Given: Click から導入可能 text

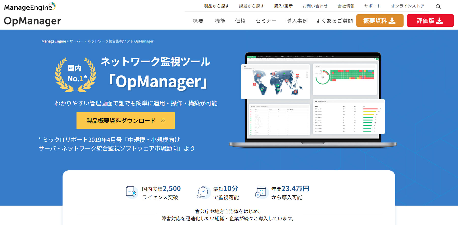Looking at the screenshot, I should tap(287, 197).
